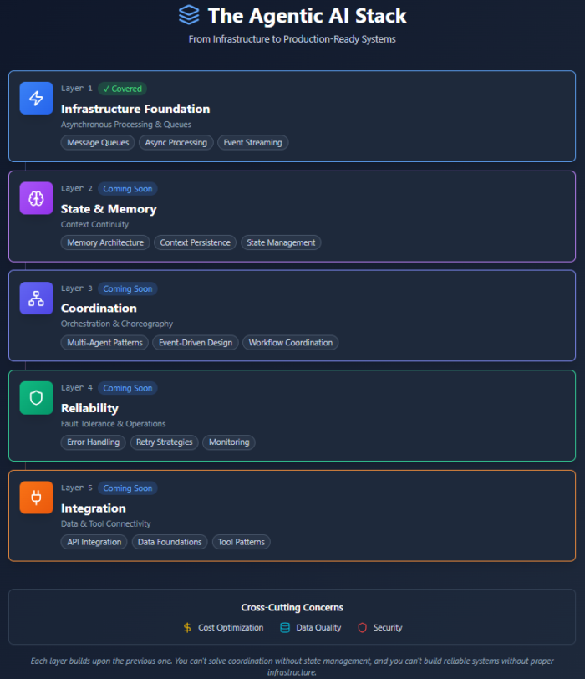Click the lightning bolt Infrastructure Foundation icon
Viewport: 585px width, 679px height.
tap(36, 98)
